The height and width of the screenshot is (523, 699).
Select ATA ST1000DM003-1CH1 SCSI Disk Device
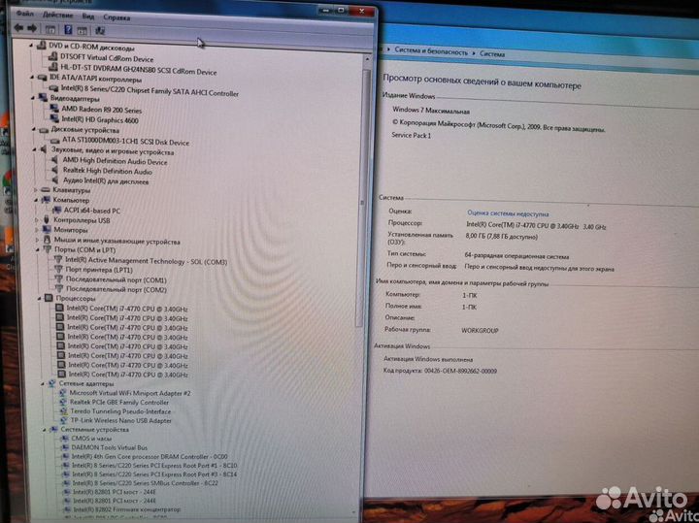click(x=125, y=142)
